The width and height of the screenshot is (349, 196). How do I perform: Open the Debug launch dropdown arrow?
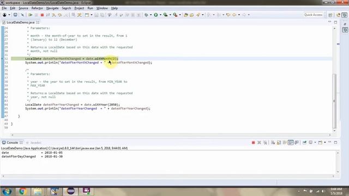point(151,15)
